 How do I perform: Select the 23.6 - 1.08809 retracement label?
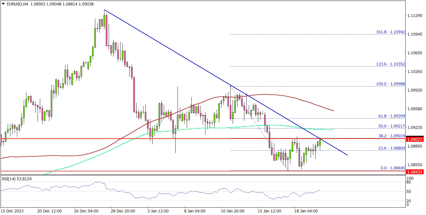click(391, 148)
